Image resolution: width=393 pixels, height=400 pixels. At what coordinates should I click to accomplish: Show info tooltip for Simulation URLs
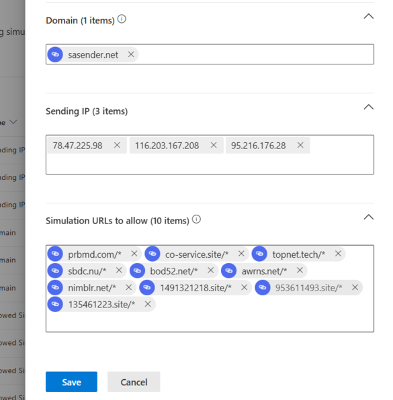tap(196, 219)
